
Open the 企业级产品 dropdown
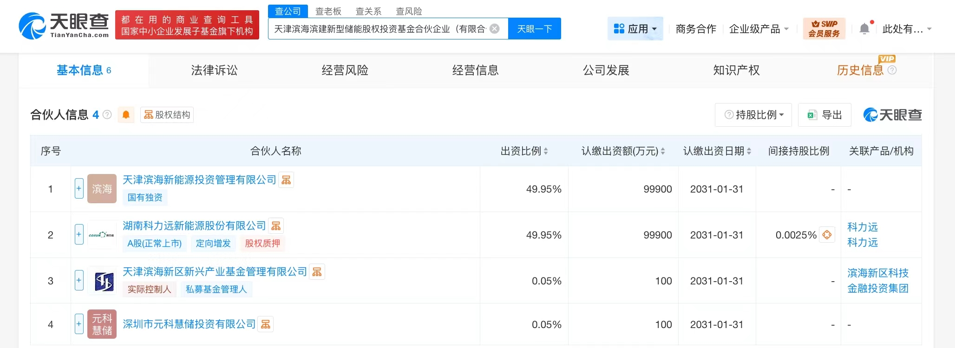point(759,29)
